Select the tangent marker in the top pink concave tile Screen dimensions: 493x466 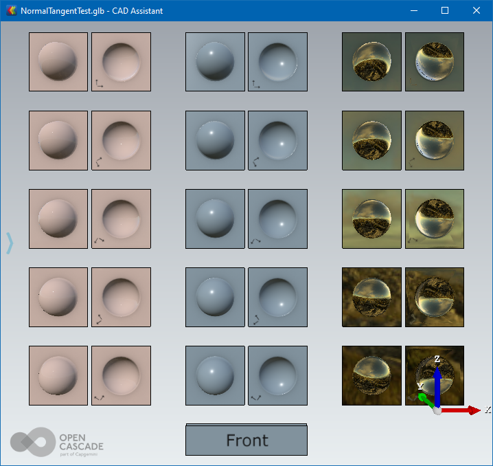click(99, 84)
